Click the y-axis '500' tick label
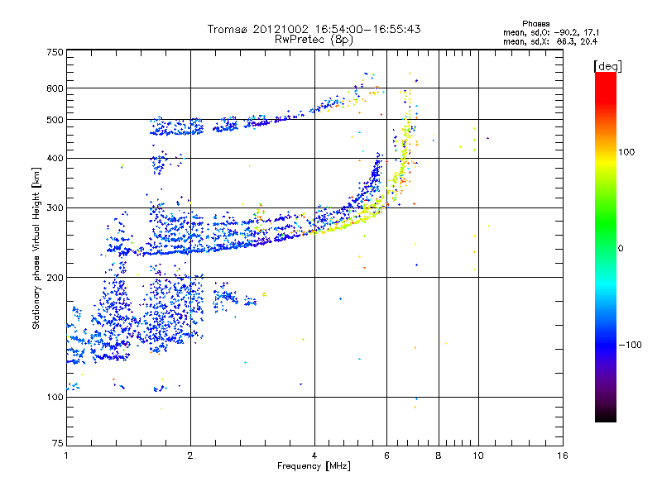This screenshot has height=496, width=662. click(55, 120)
